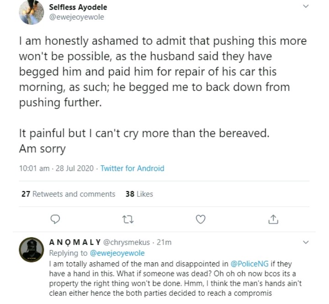Screen dimensions: 329x304
Task: Open Selfless Ayodele's profile picture
Action: pyautogui.click(x=30, y=12)
